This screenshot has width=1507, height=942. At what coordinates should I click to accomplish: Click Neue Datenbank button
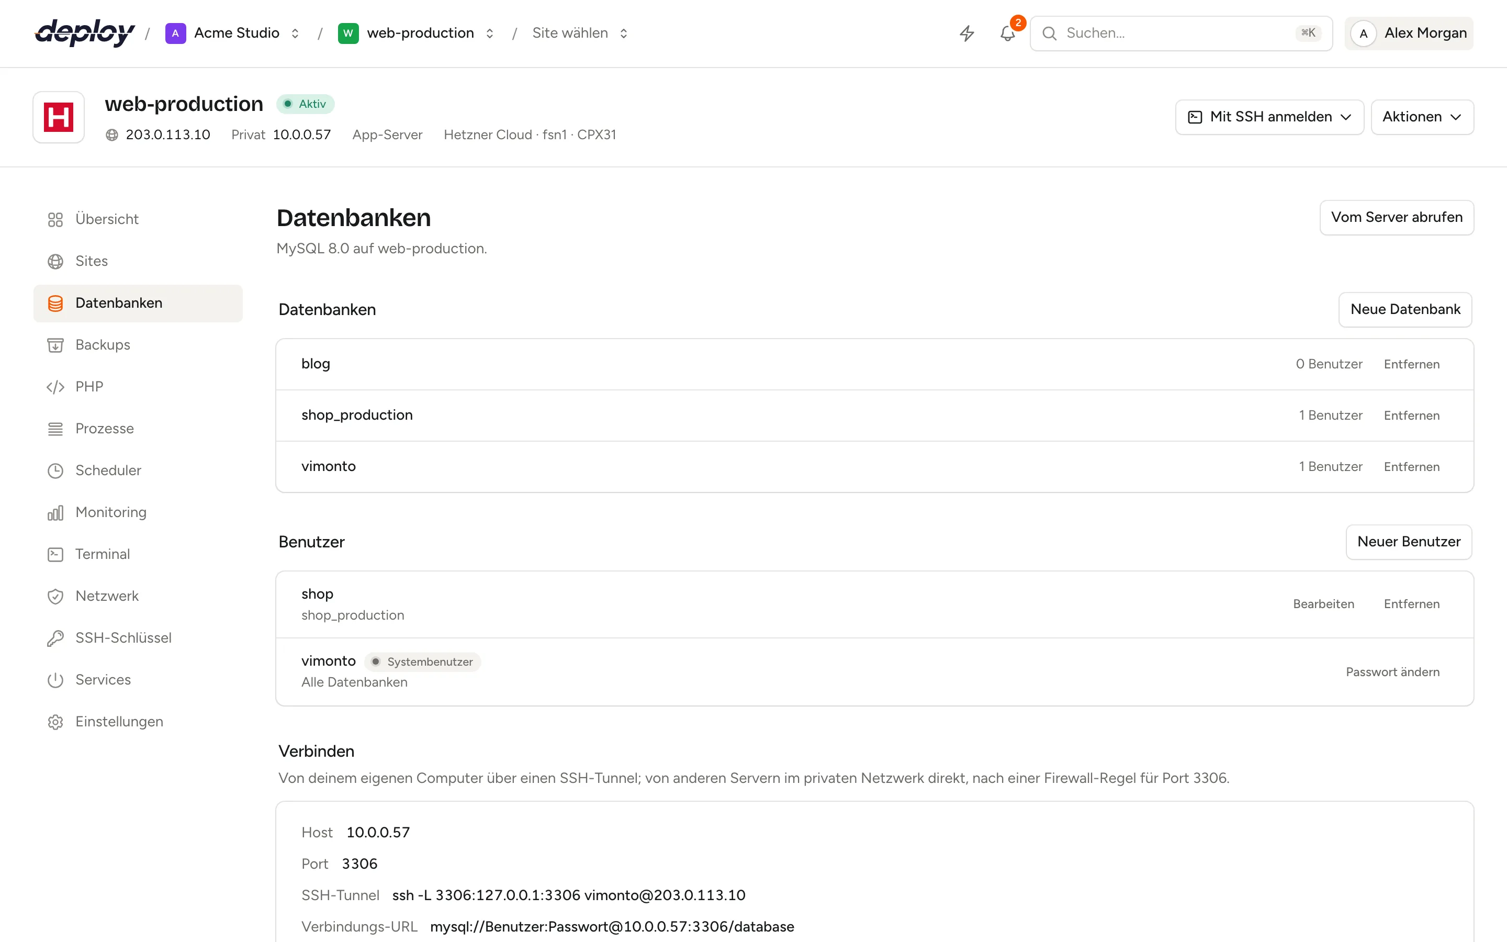[1405, 310]
